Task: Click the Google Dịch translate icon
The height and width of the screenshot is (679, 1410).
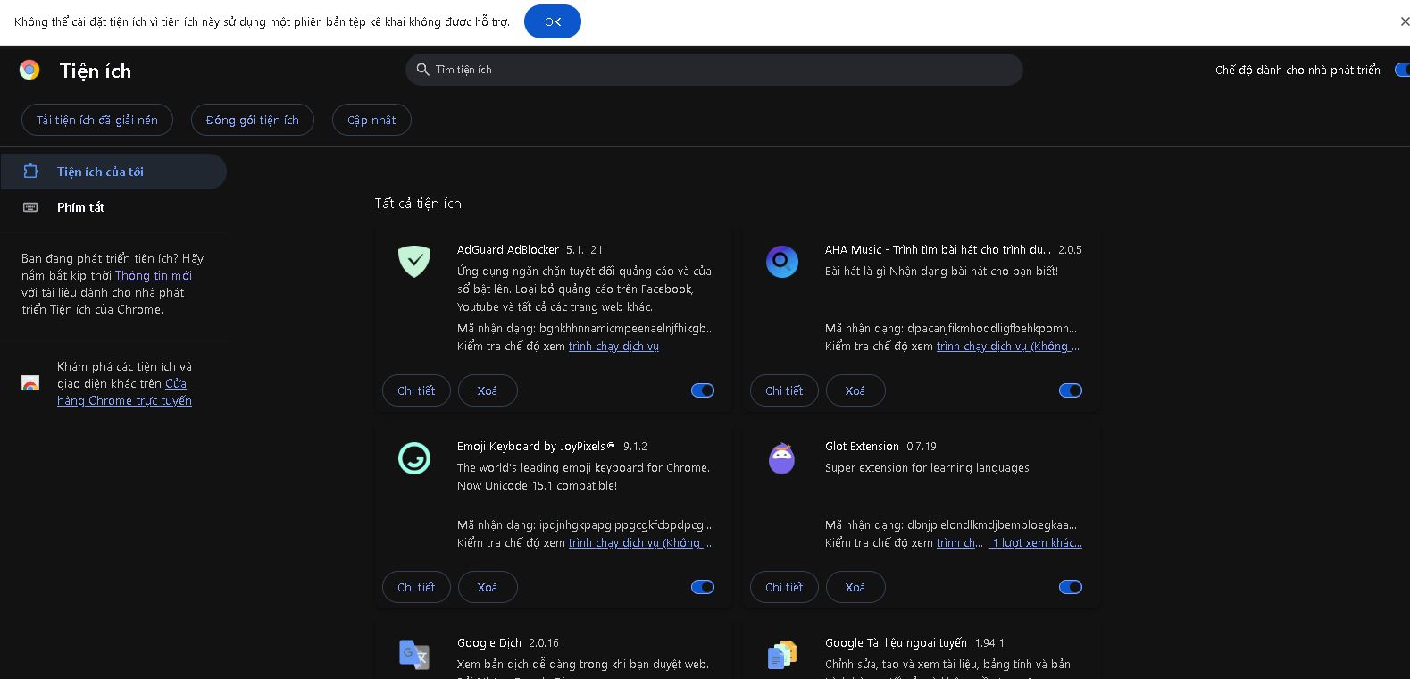Action: (x=413, y=654)
